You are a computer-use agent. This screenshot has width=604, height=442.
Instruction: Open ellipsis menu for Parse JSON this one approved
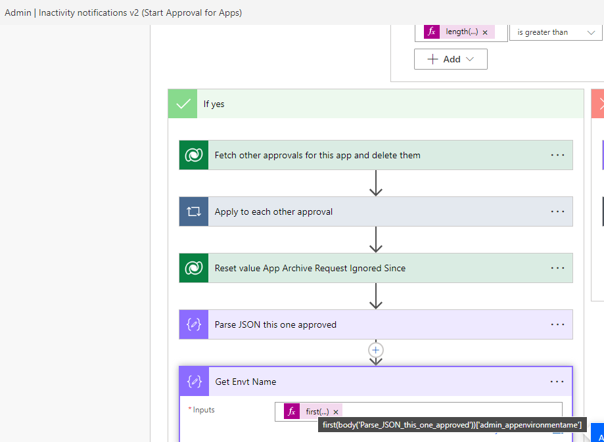(x=557, y=324)
